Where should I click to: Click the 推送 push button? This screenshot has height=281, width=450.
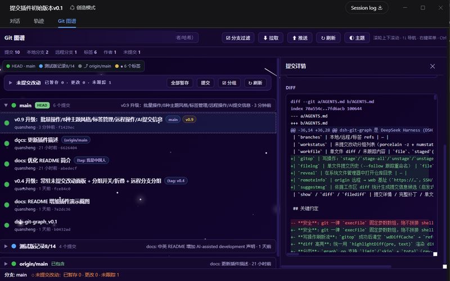300,38
